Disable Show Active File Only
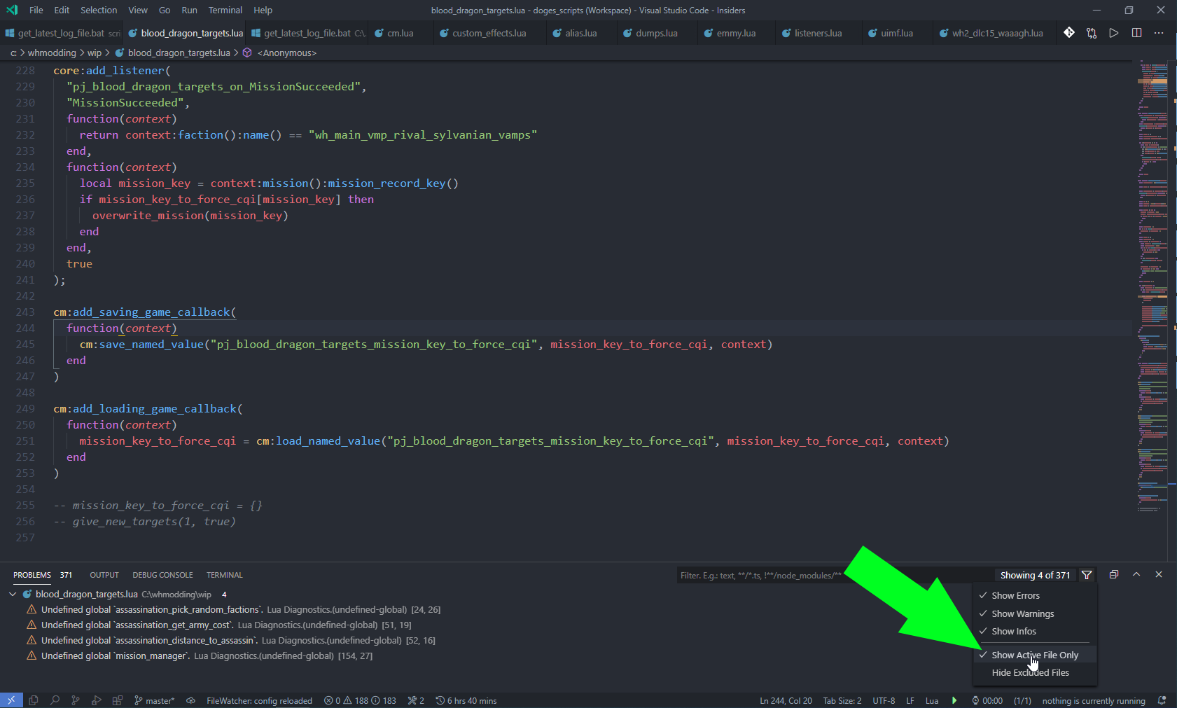This screenshot has width=1177, height=708. click(x=1034, y=655)
